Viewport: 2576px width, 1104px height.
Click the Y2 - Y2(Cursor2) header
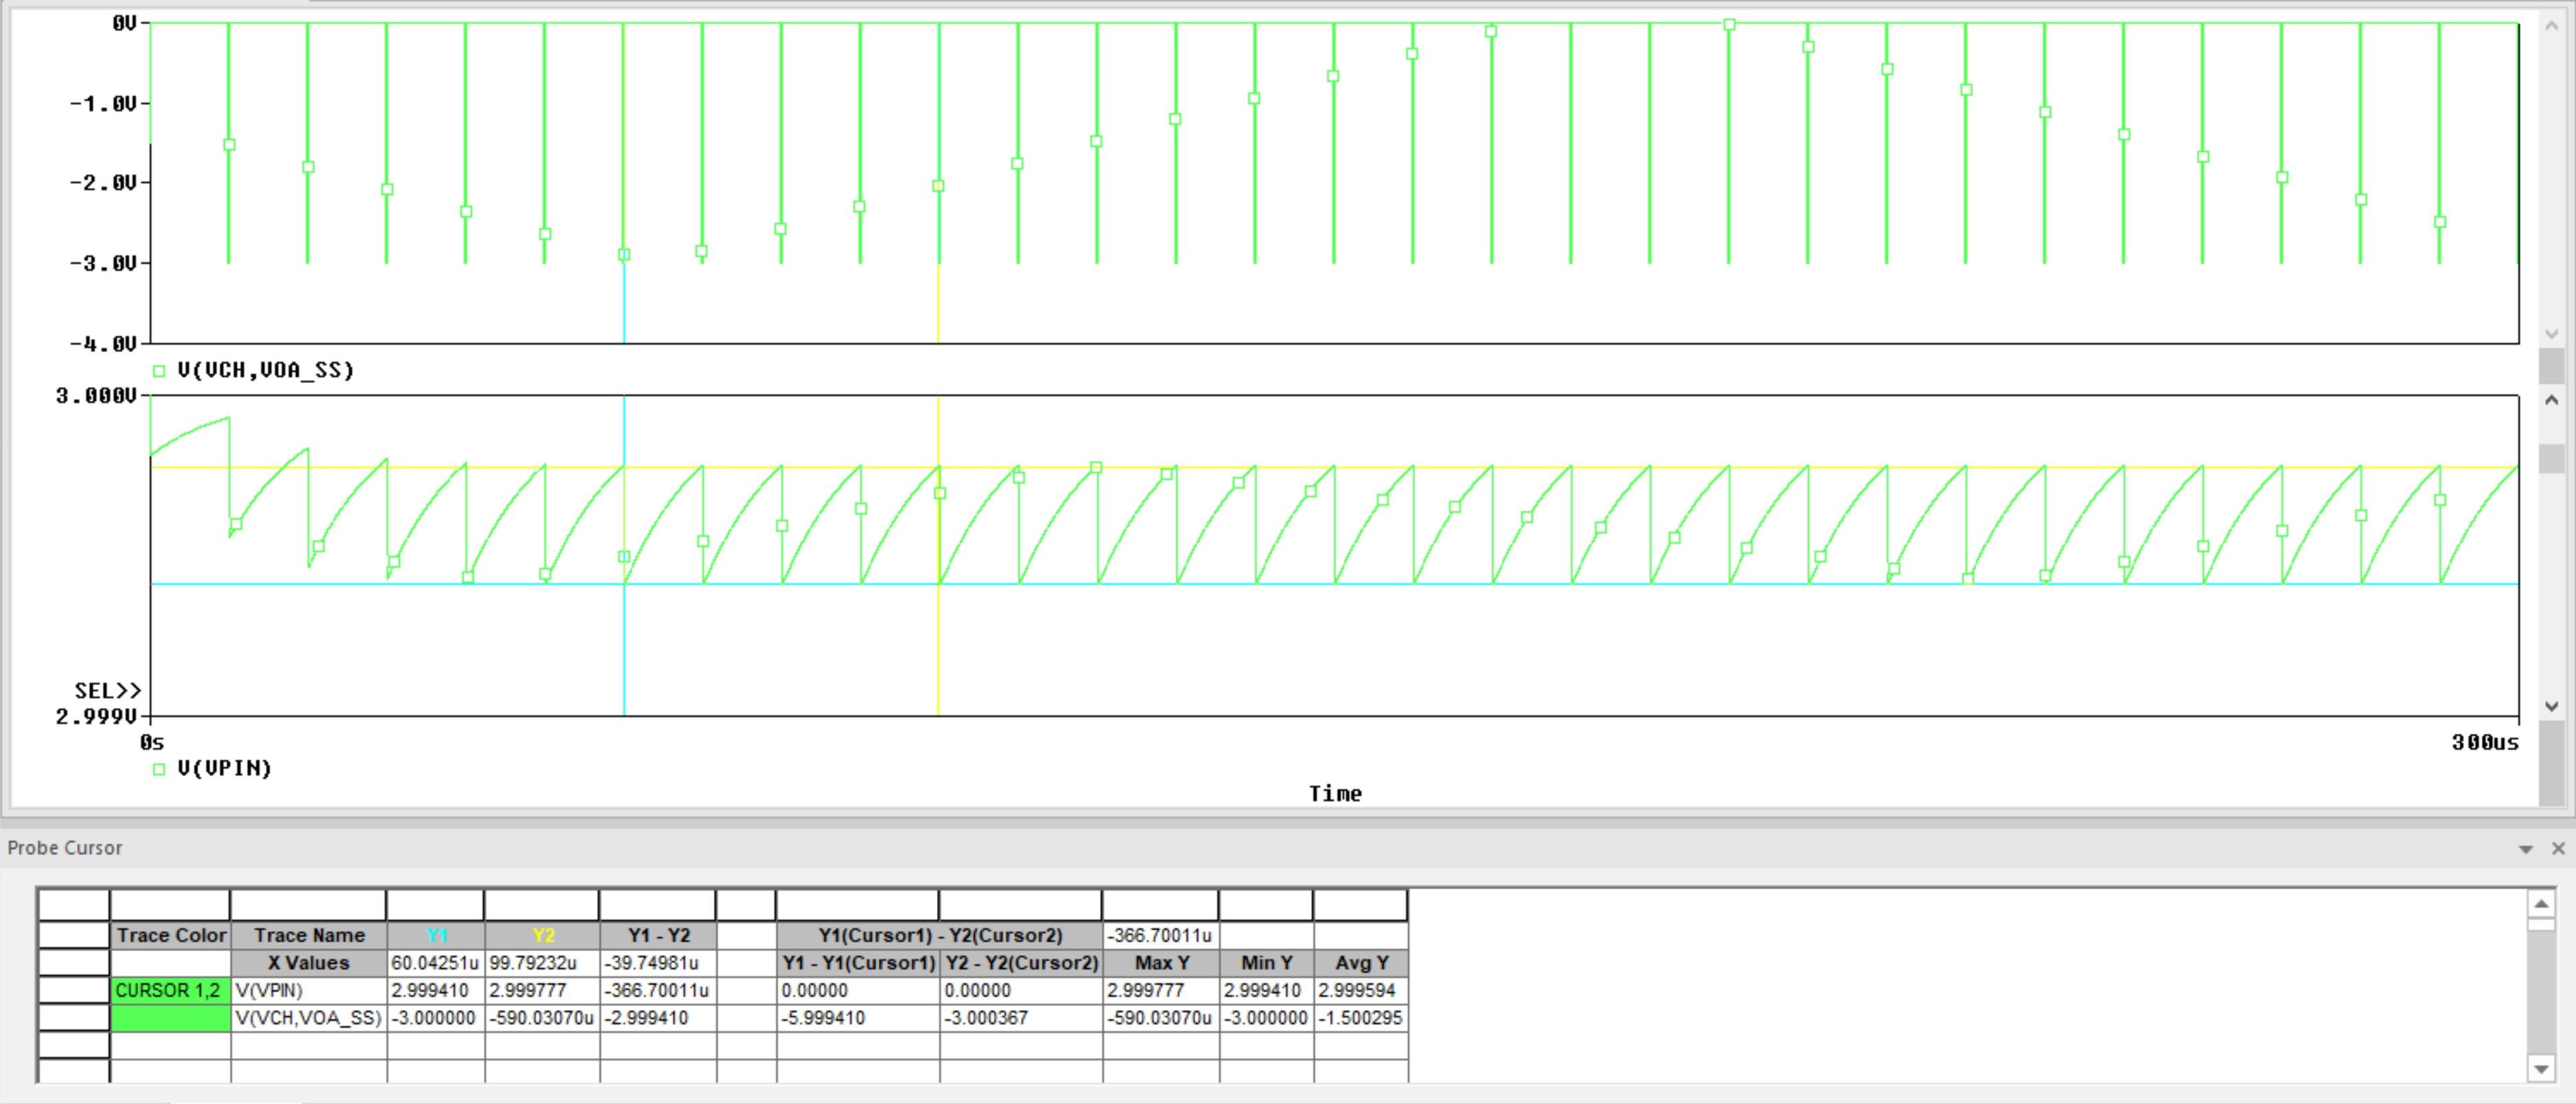tap(1021, 963)
